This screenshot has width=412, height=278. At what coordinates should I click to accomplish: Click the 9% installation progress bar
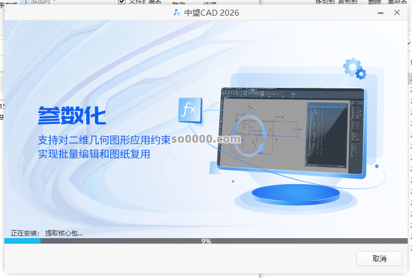click(206, 241)
